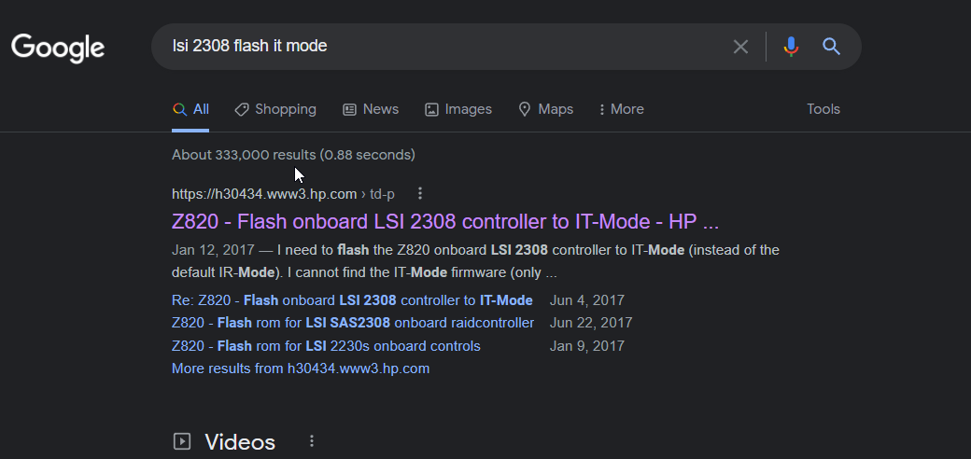Click the Videos section play icon
The height and width of the screenshot is (459, 971).
pyautogui.click(x=182, y=441)
